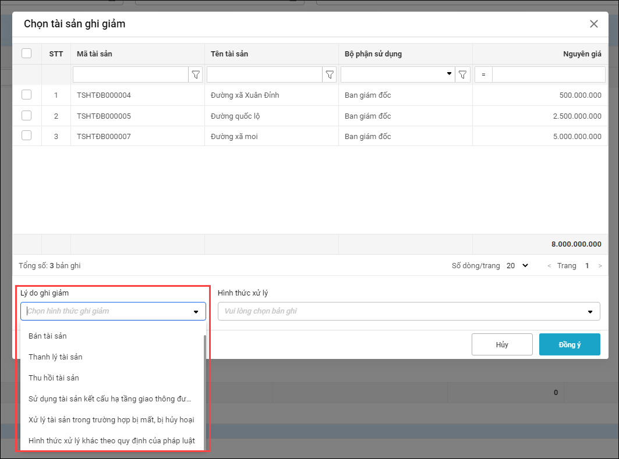Click the Tên tài sản filter text field
Viewport: 619px width, 459px height.
click(x=264, y=74)
